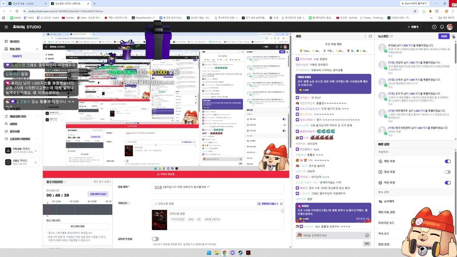The image size is (457, 257).
Task: Open the profile avatar menu
Action: [450, 27]
